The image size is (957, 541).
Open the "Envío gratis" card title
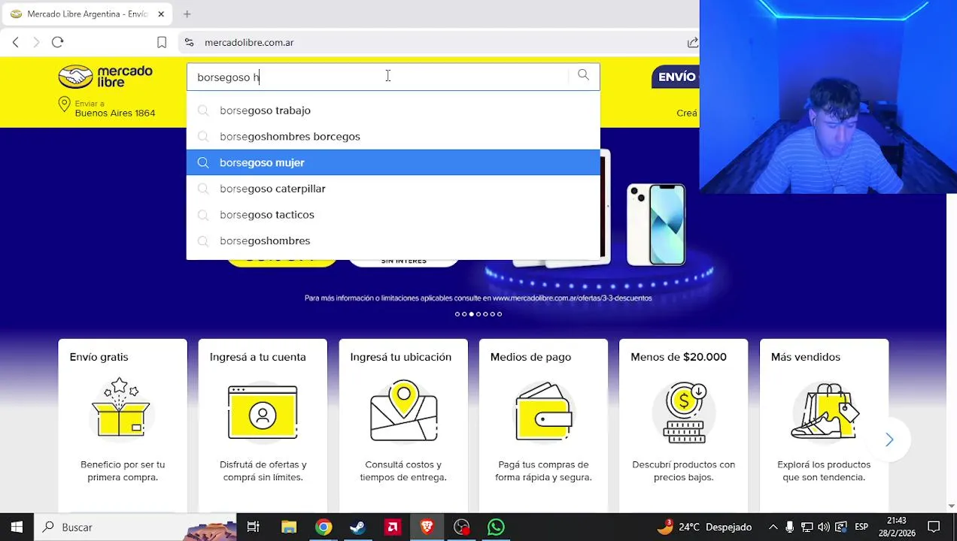(x=99, y=357)
